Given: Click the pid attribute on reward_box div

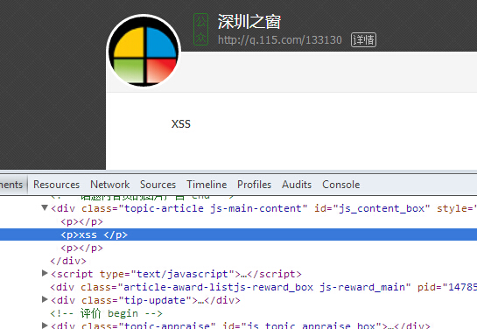Looking at the screenshot, I should tap(447, 287).
